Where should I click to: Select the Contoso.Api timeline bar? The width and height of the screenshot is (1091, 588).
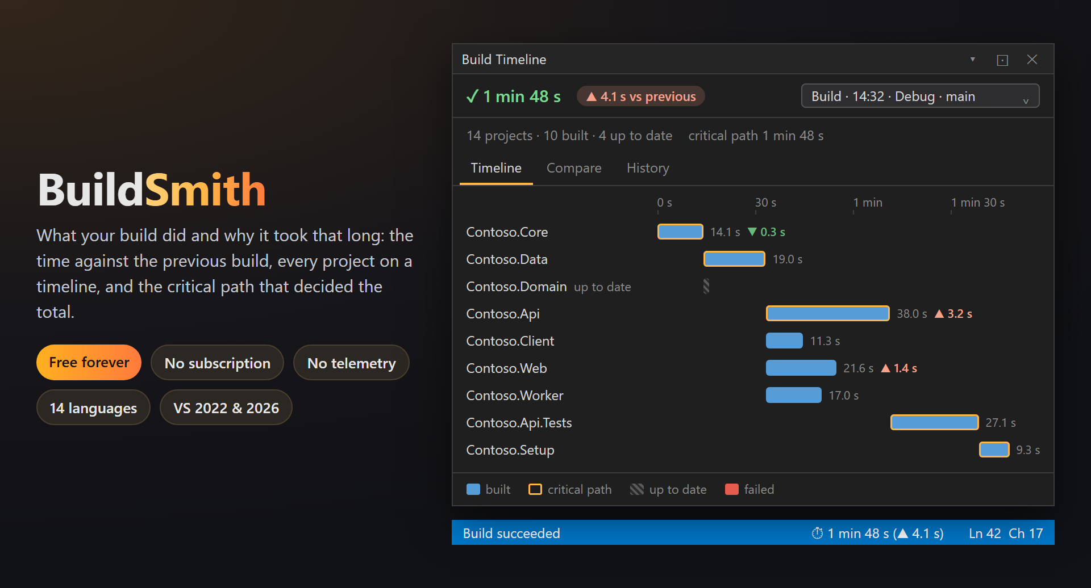coord(827,313)
